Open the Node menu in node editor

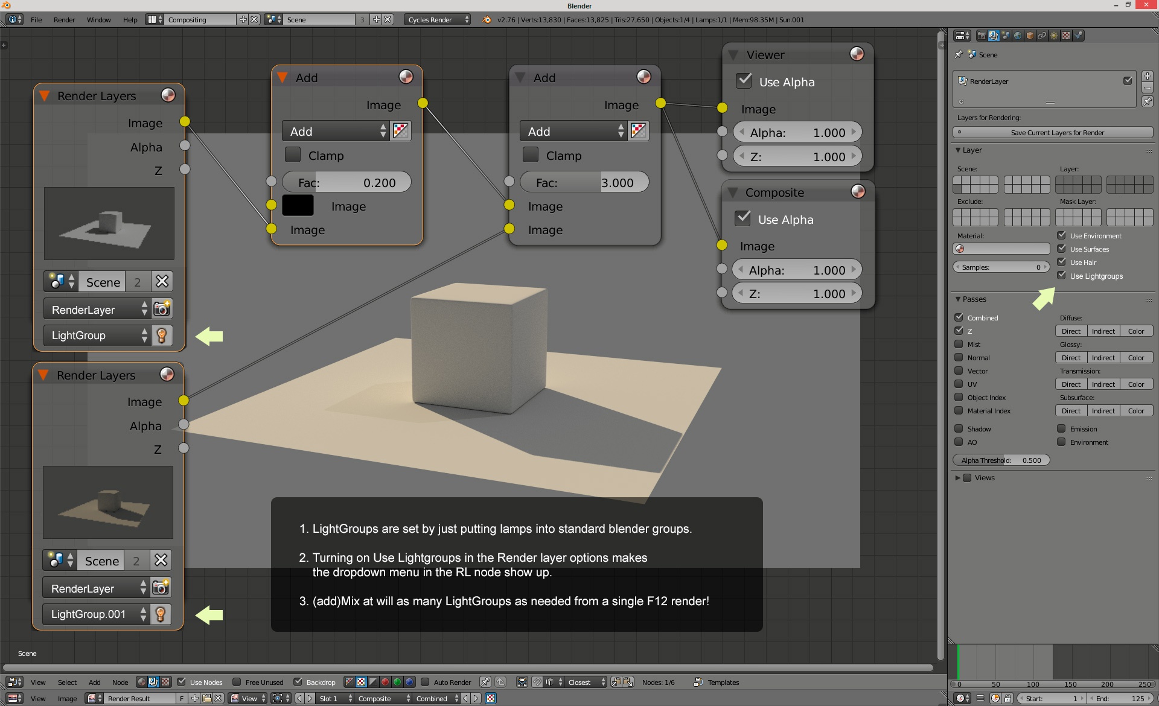click(x=120, y=682)
